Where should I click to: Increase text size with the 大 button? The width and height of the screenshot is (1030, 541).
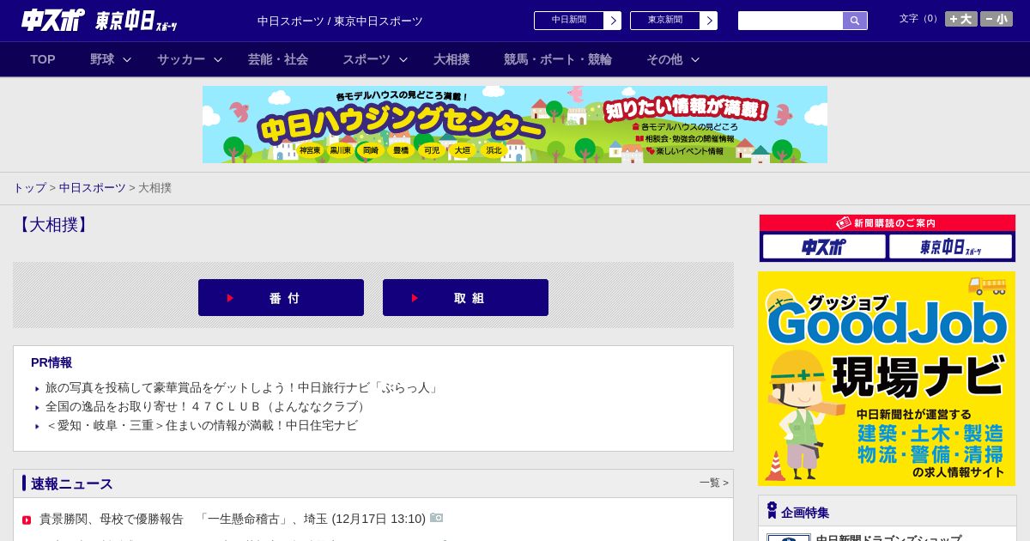tap(961, 19)
